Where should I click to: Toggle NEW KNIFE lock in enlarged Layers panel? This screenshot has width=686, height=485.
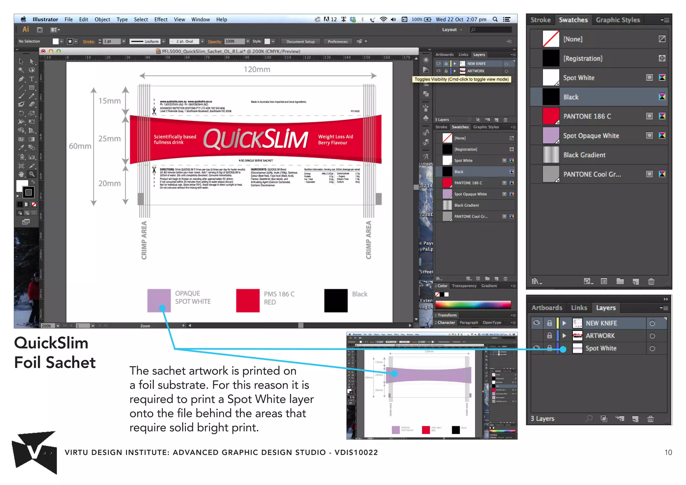(549, 323)
